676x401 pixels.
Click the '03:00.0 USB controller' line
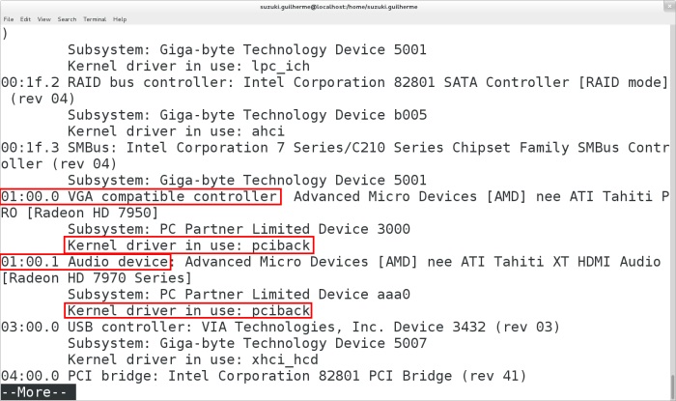(280, 328)
